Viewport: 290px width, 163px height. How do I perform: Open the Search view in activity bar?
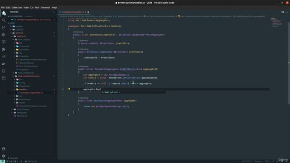4,20
